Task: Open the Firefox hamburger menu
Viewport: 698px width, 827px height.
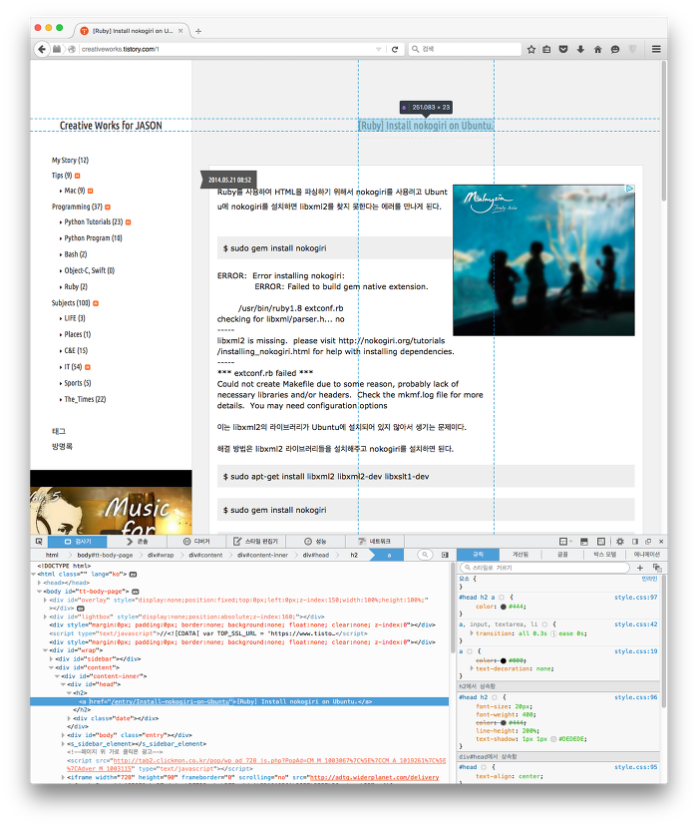Action: [x=656, y=49]
